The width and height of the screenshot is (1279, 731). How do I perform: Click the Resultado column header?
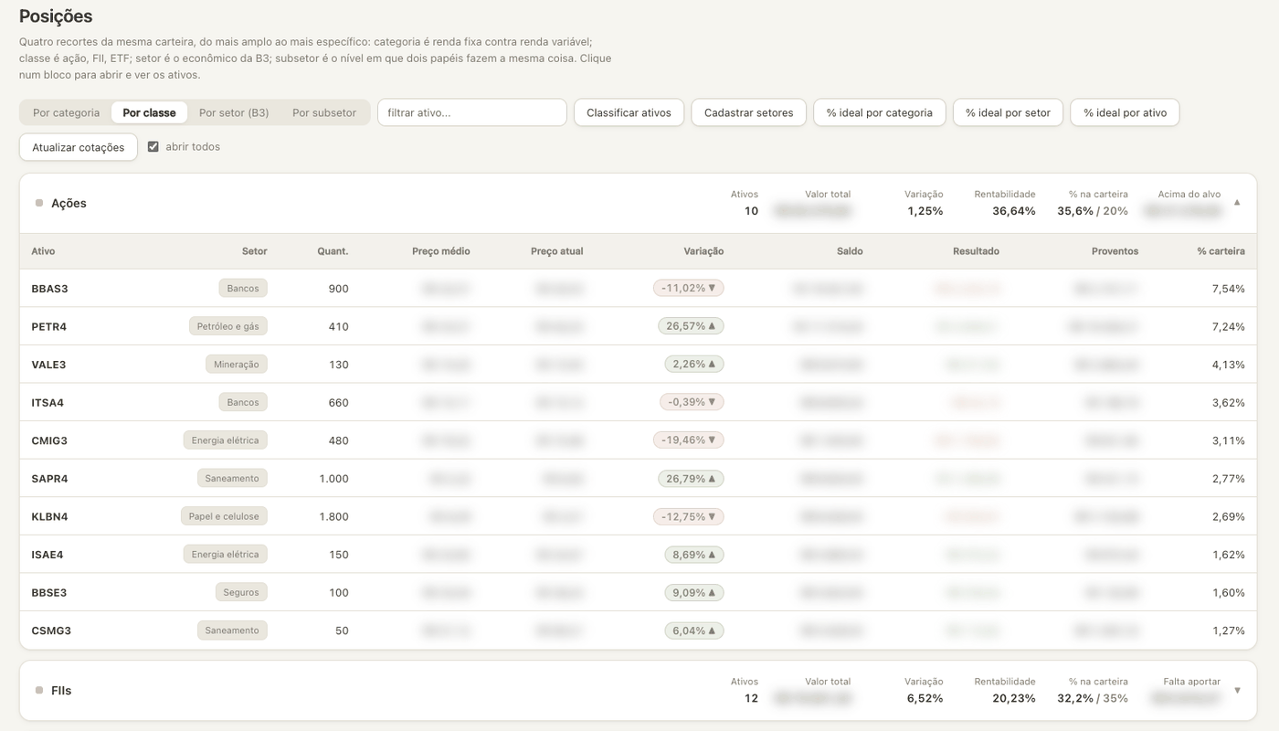pos(976,251)
